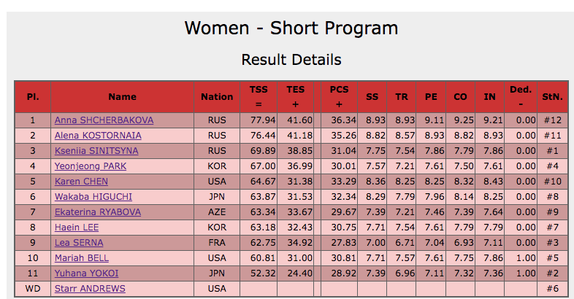Click the Yuhana YOKOI link

86,273
